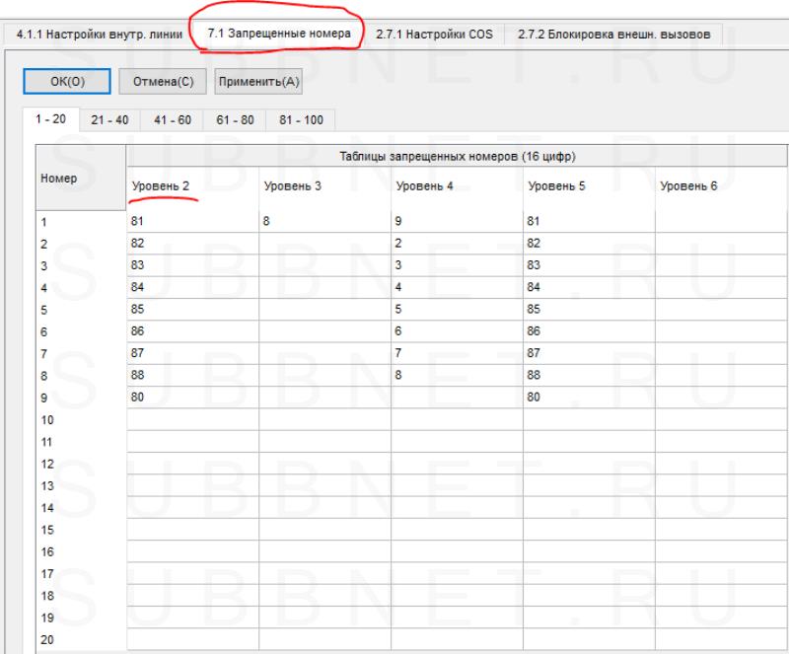This screenshot has width=789, height=654.
Task: Switch to the 81 - 100 range tab
Action: click(302, 120)
